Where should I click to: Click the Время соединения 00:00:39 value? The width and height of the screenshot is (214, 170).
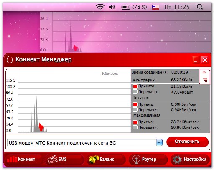point(180,72)
